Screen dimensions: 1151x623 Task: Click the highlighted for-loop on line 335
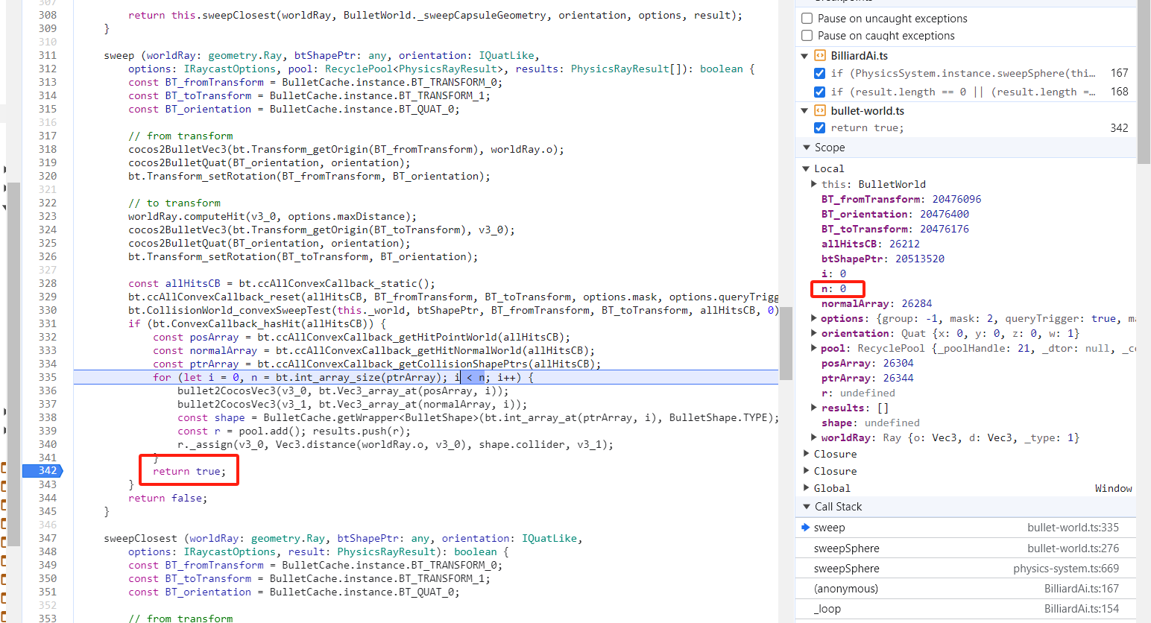(343, 377)
